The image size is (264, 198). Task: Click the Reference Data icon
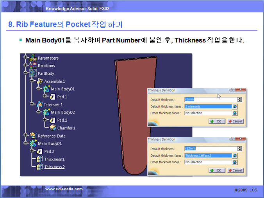tap(33, 136)
